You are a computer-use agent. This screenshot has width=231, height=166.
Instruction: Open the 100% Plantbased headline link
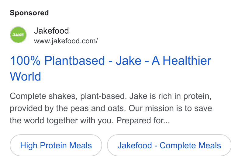pos(111,68)
